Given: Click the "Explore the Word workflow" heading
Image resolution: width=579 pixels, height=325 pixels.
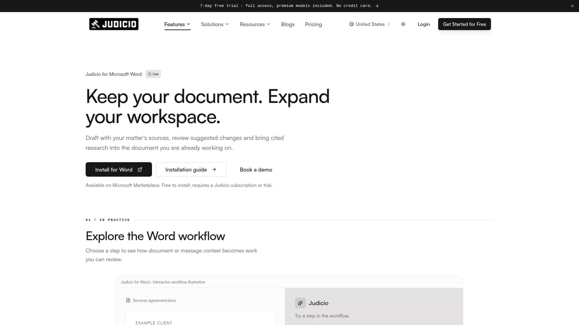Looking at the screenshot, I should pos(155,236).
